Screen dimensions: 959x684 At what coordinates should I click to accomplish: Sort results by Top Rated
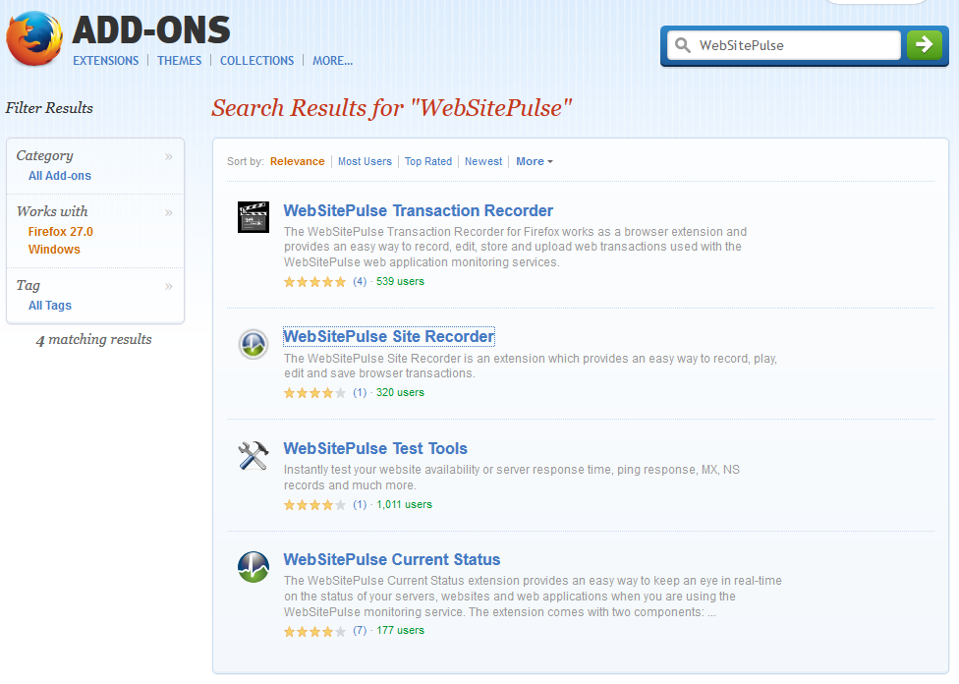pyautogui.click(x=428, y=161)
